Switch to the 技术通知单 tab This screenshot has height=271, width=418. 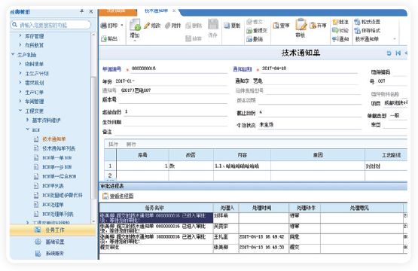[156, 11]
